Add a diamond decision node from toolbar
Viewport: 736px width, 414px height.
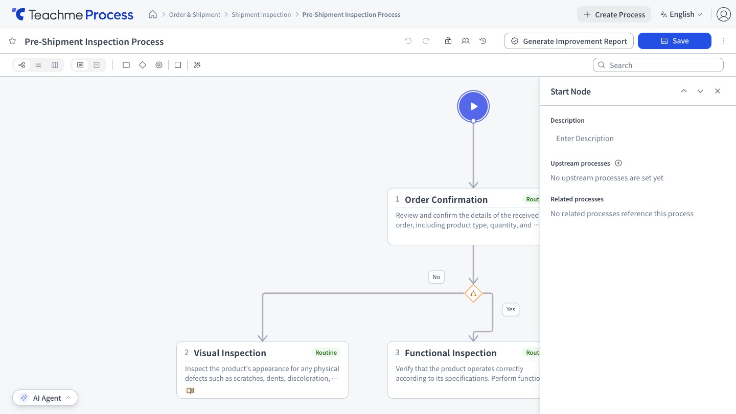[x=143, y=65]
